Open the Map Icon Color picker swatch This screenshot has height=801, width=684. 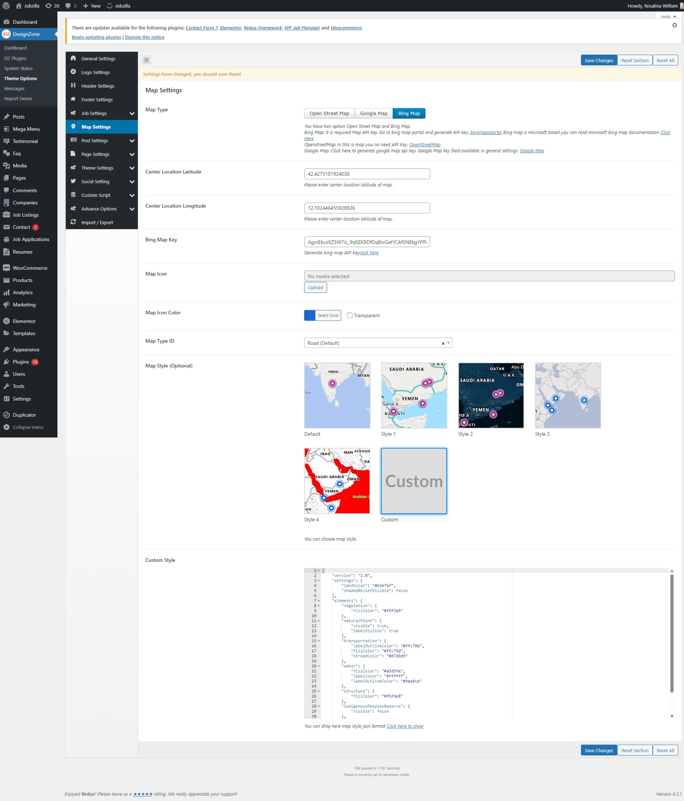point(309,315)
